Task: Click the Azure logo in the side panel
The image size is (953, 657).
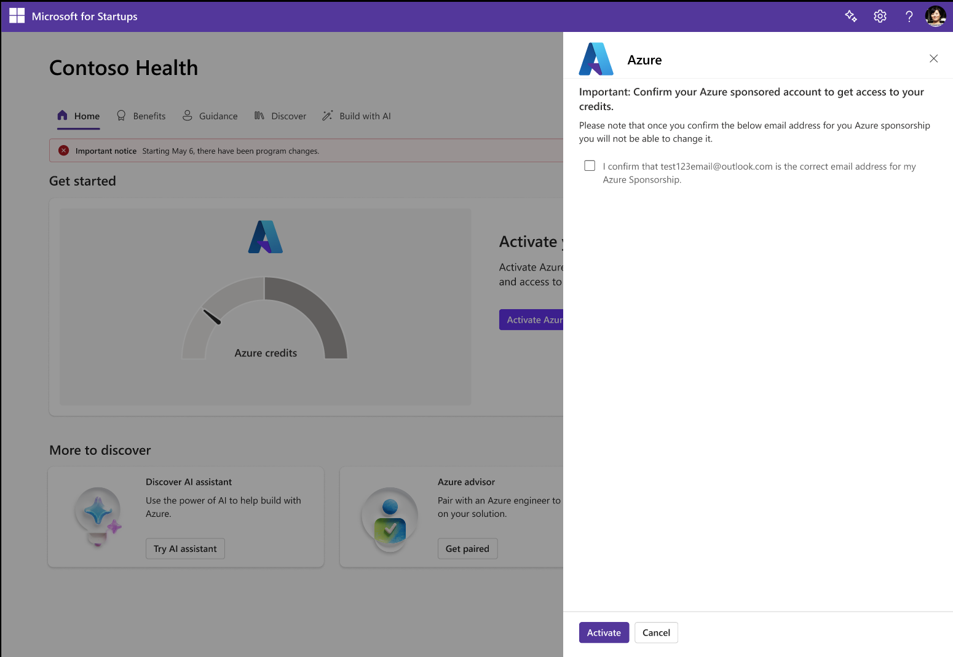Action: coord(595,58)
